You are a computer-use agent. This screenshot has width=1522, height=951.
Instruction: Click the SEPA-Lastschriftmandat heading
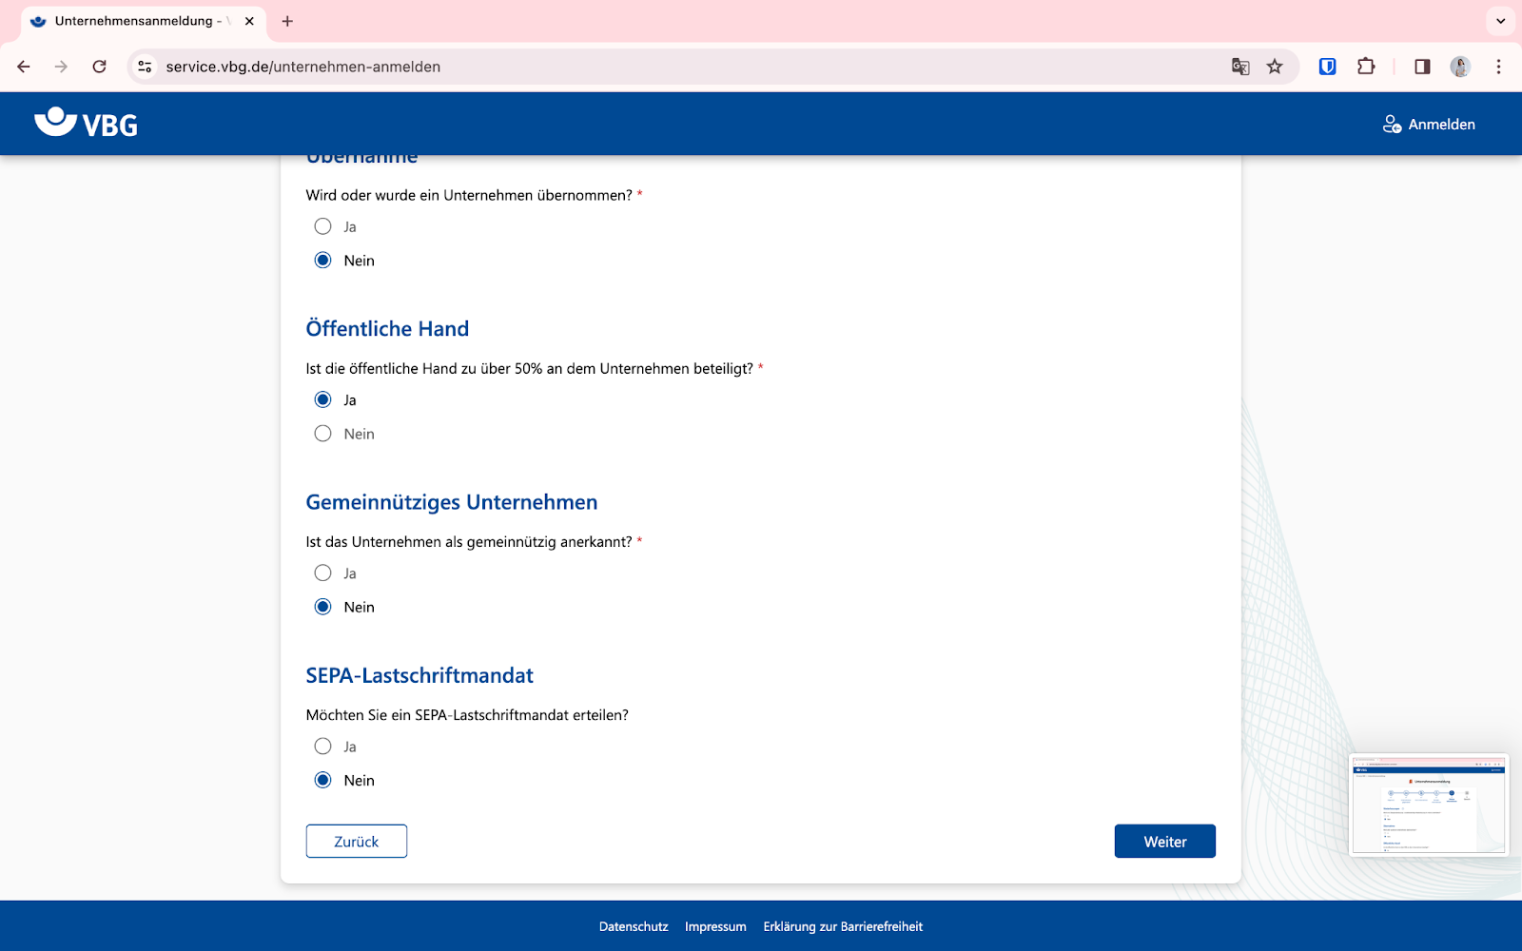pyautogui.click(x=420, y=675)
